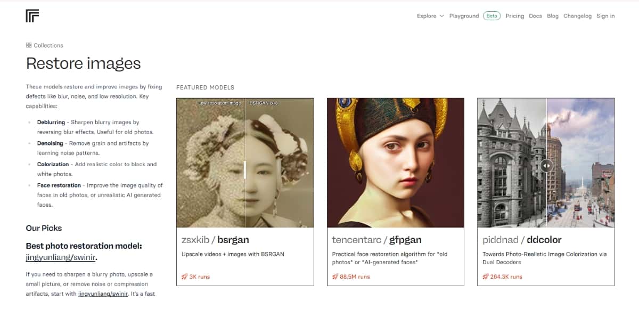Viewport: 639px width, 325px height.
Task: Open the Playground page
Action: (464, 16)
